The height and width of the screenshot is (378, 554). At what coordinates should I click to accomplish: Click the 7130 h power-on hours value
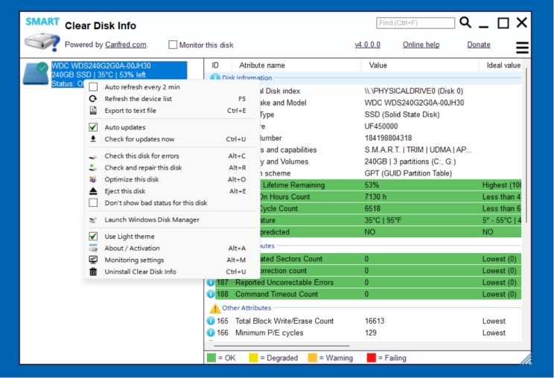[375, 196]
